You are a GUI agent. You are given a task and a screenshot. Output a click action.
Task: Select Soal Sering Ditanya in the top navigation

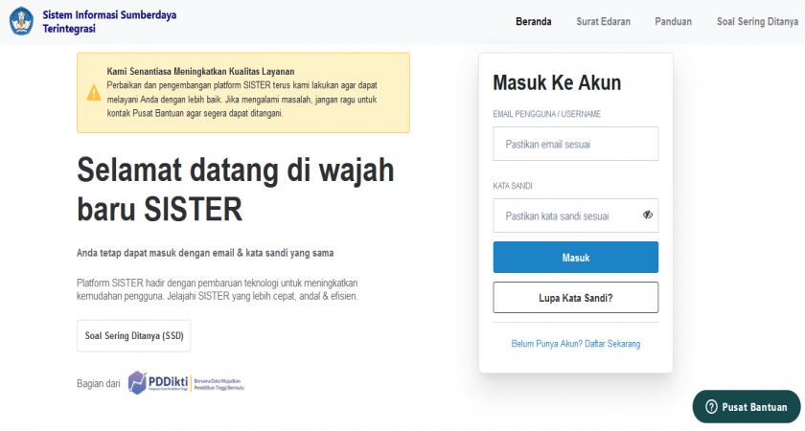[x=756, y=21]
